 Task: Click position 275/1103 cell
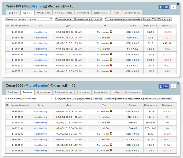(151, 128)
